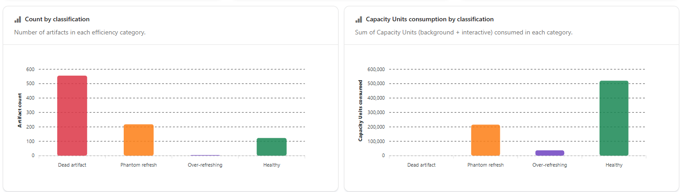Click the 500 tick on Artifact count axis
The height and width of the screenshot is (192, 682).
coord(30,84)
